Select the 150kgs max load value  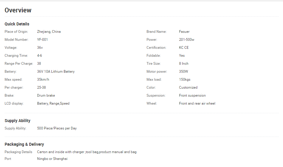tap(185, 79)
